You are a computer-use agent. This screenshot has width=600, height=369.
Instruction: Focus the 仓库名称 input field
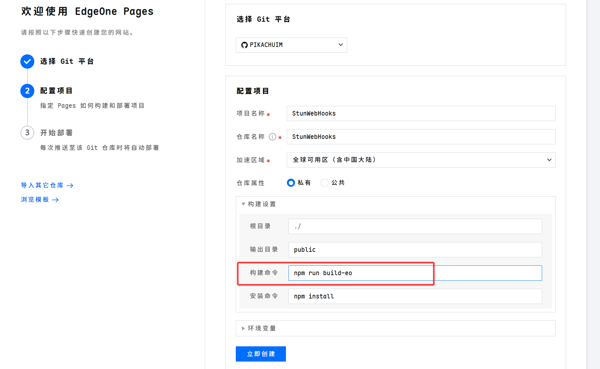coord(421,137)
